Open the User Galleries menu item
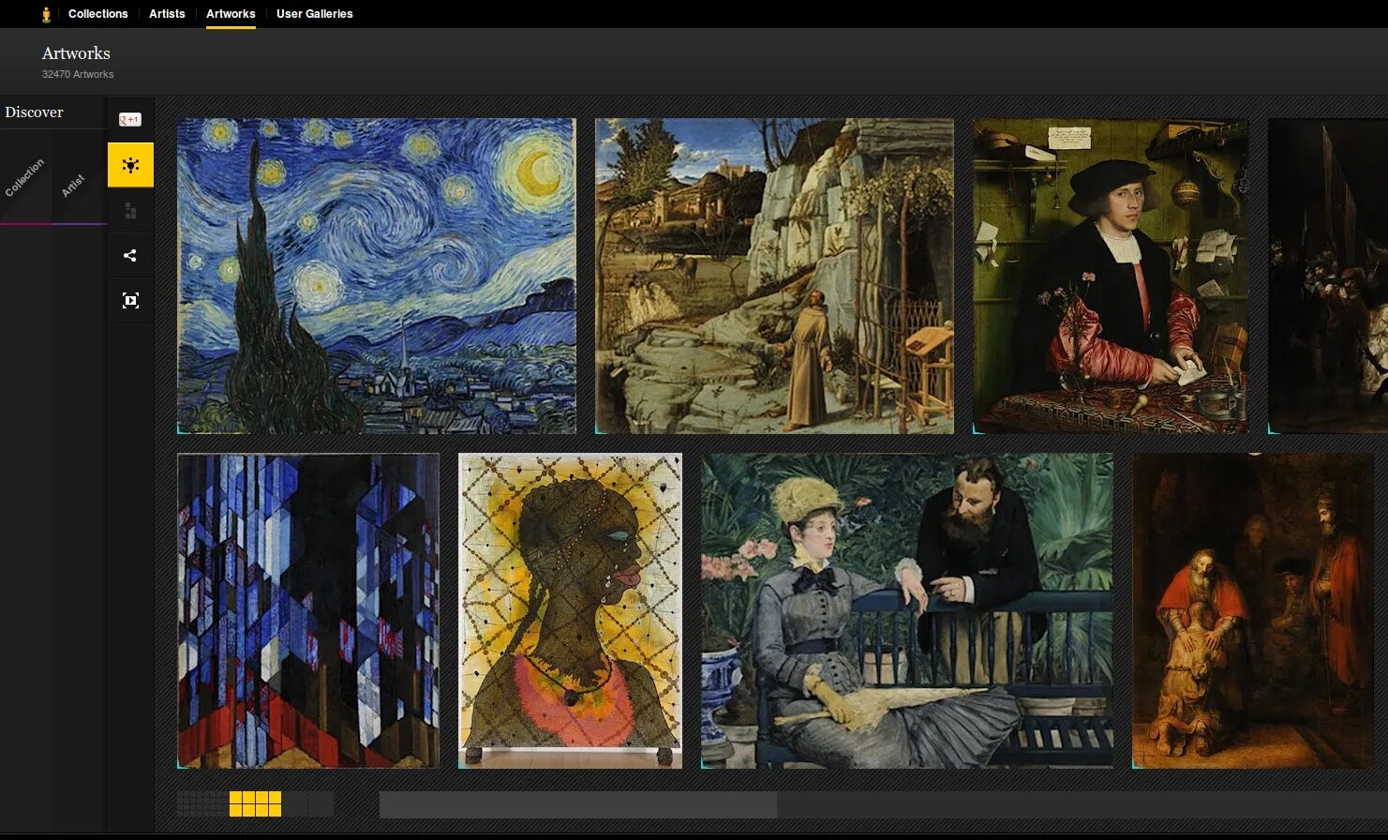The height and width of the screenshot is (840, 1388). [315, 14]
